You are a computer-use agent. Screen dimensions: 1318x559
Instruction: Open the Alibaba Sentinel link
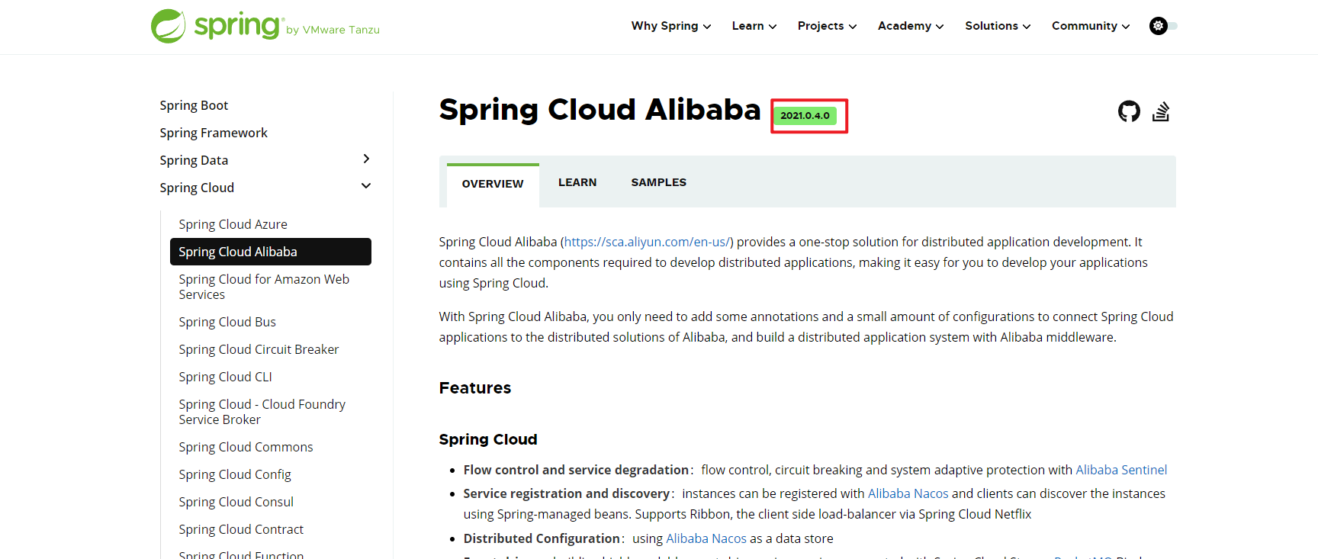click(x=1121, y=470)
